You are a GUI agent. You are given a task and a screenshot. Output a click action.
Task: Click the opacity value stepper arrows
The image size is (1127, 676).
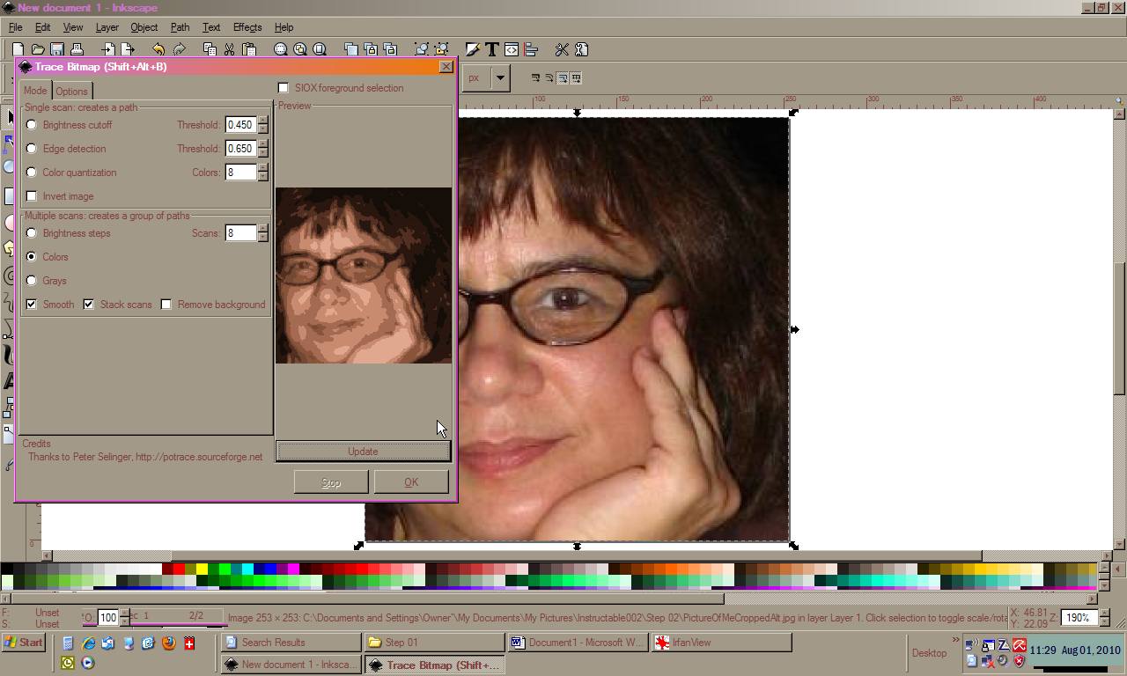pos(124,618)
